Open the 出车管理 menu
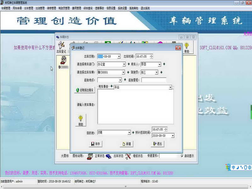Image resolution: width=252 pixels, height=189 pixels. coord(29,8)
